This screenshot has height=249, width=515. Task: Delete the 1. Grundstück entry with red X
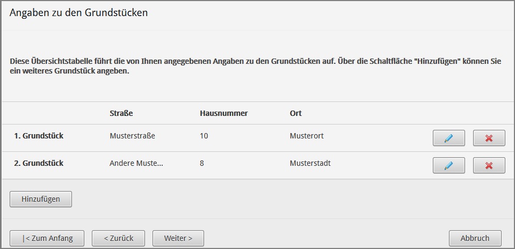click(489, 138)
